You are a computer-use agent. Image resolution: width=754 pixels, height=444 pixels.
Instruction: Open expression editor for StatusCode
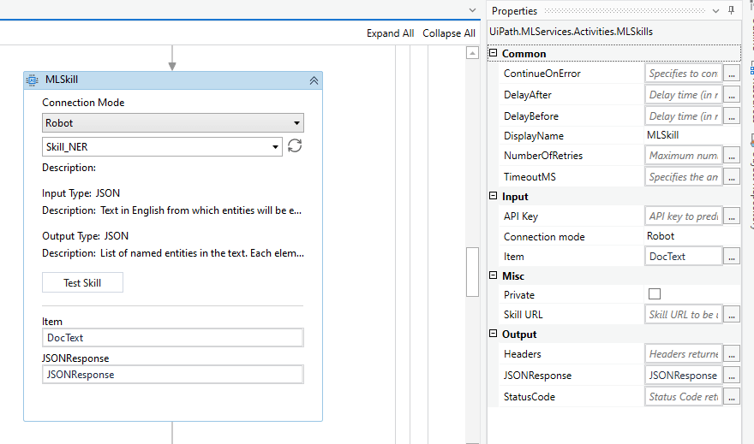[x=732, y=397]
